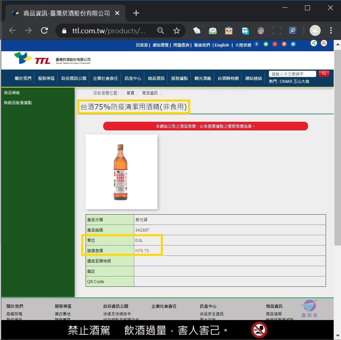341x340 pixels.
Task: Open the 網站導覽 top link
Action: click(x=161, y=45)
